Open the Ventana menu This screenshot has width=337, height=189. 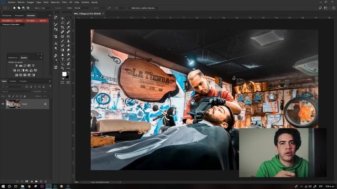tap(85, 2)
